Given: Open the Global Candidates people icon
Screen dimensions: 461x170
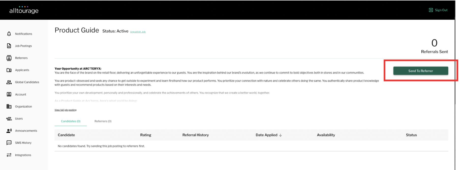Looking at the screenshot, I should (x=9, y=82).
